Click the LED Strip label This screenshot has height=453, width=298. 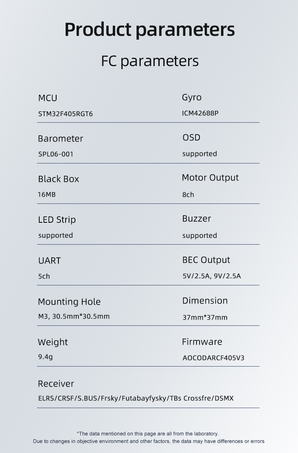tap(57, 219)
